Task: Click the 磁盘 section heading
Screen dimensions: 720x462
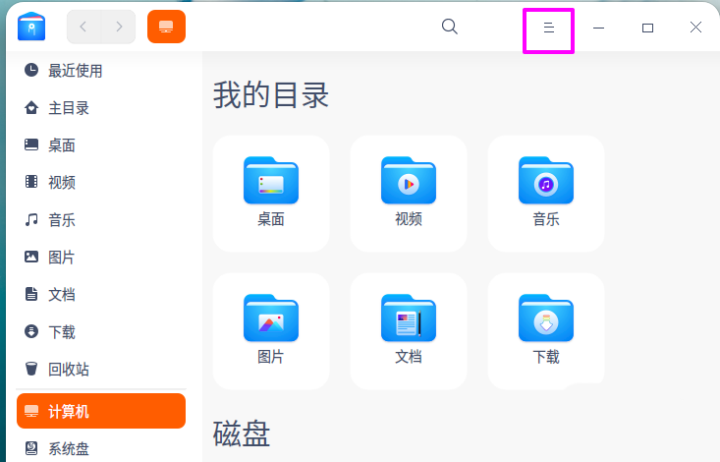Action: coord(242,433)
